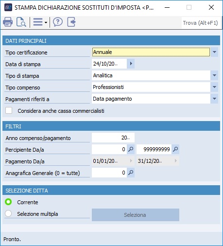Image resolution: width=223 pixels, height=246 pixels.
Task: Open the small arrow beside the hamburger menu
Action: [x=46, y=22]
